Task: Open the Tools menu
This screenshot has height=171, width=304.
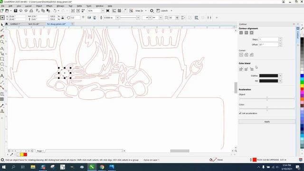Action: coord(89,6)
